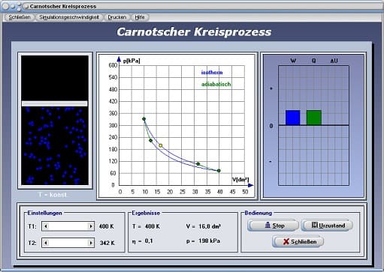This screenshot has height=272, width=384.
Task: Click left arrow of the T1 scrollbar
Action: pos(46,226)
